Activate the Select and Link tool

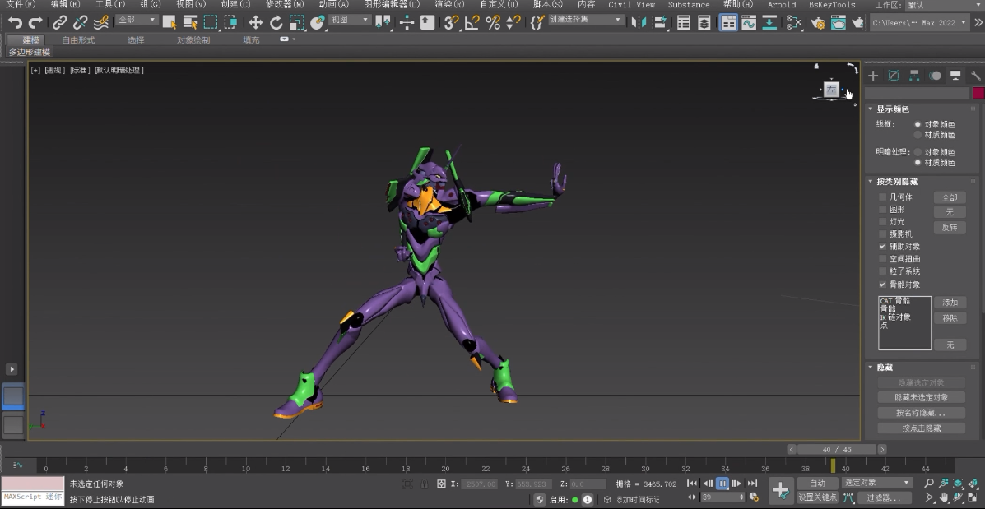coord(60,23)
